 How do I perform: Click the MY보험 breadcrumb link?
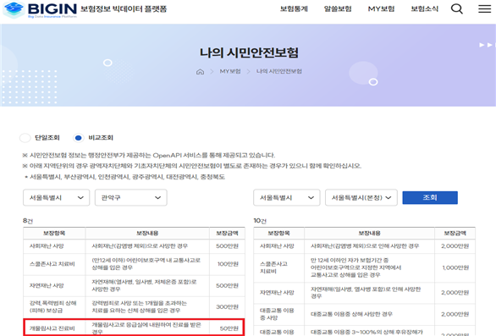pos(230,71)
